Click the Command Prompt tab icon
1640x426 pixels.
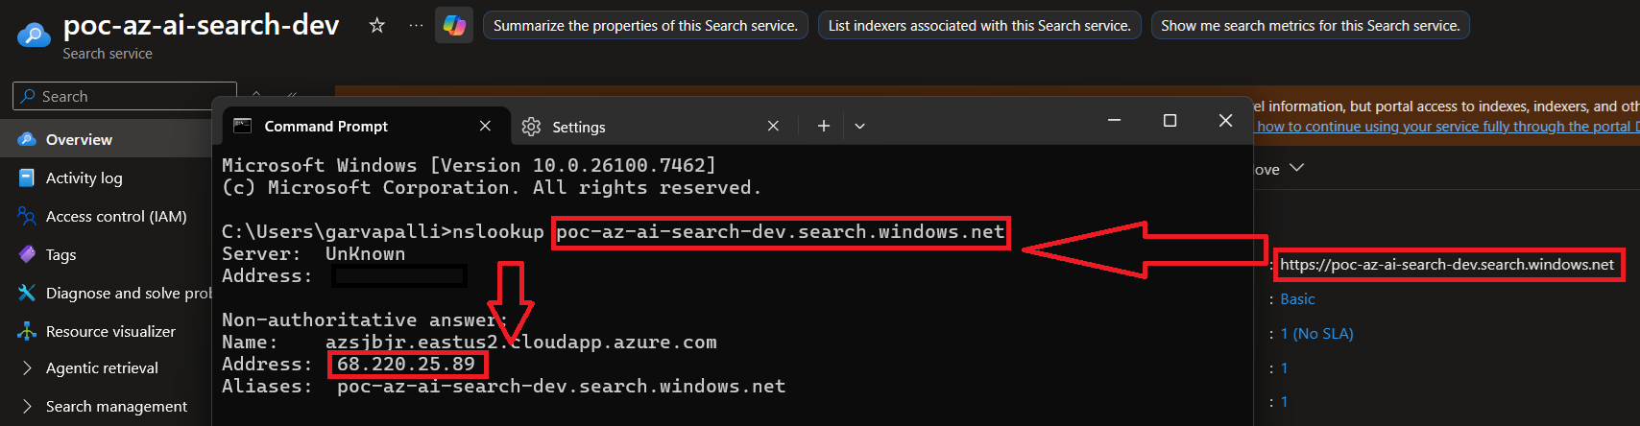coord(243,126)
